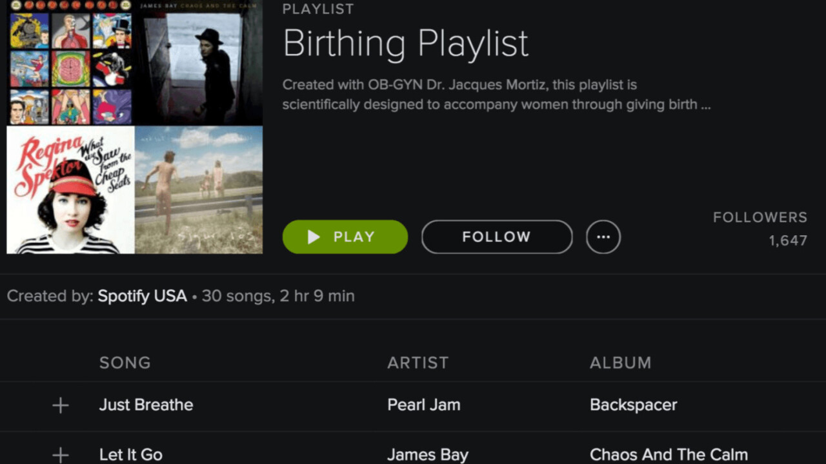Toggle Follow for the Birthing Playlist

tap(496, 237)
